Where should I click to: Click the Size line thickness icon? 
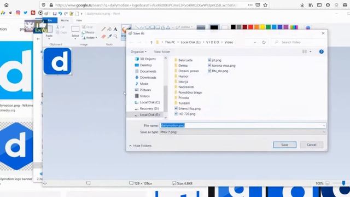coord(201,27)
